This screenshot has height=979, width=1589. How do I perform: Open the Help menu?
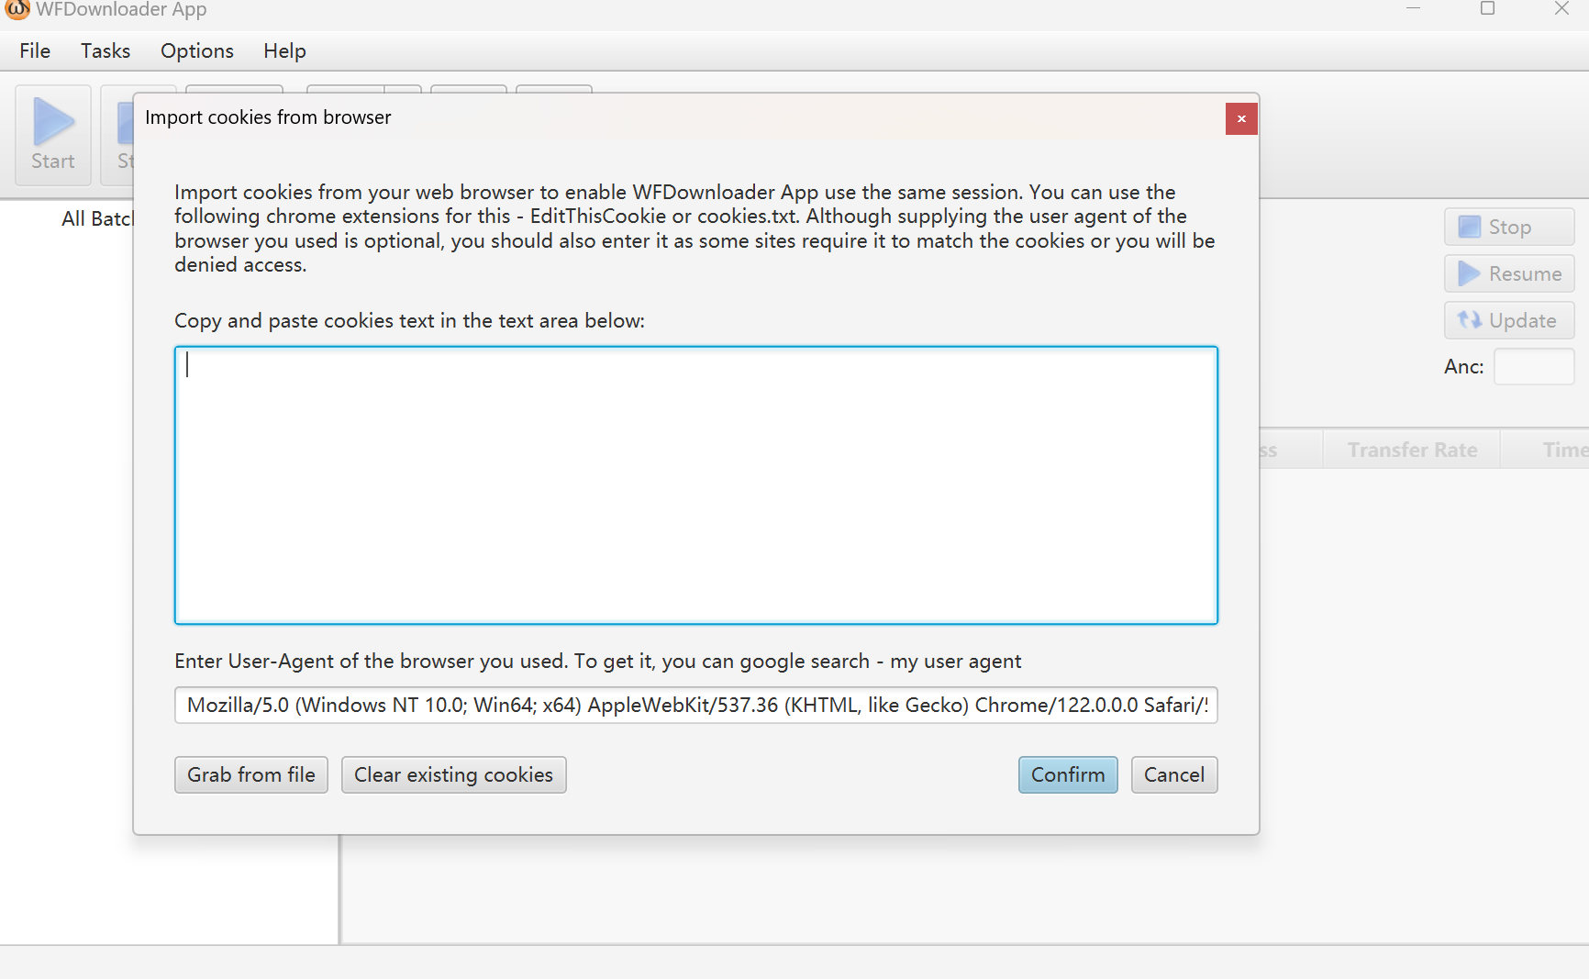click(x=284, y=51)
